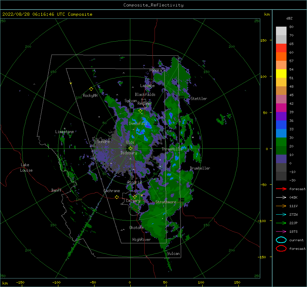
Task: Click the Lake Louise label
Action: 26,168
